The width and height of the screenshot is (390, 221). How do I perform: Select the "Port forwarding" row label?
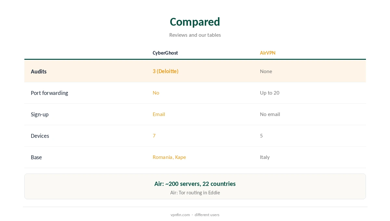[49, 93]
